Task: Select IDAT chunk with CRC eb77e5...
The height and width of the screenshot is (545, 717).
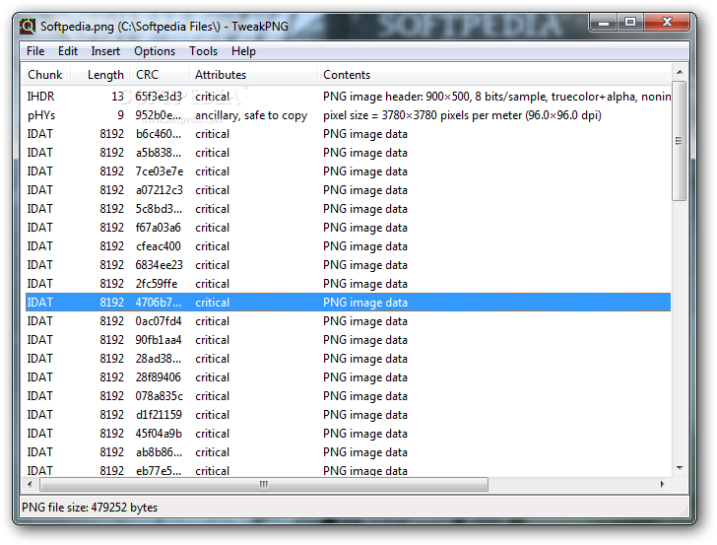Action: [348, 470]
